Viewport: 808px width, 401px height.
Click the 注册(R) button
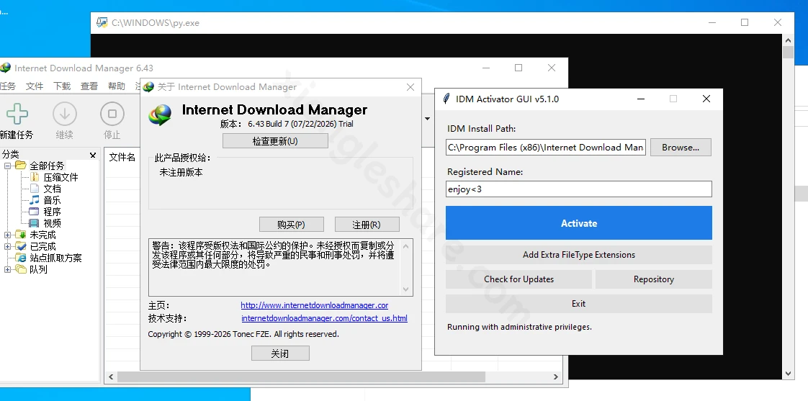point(367,224)
